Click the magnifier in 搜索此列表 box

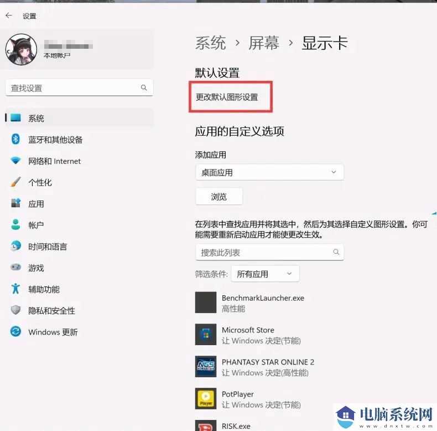[x=336, y=252]
